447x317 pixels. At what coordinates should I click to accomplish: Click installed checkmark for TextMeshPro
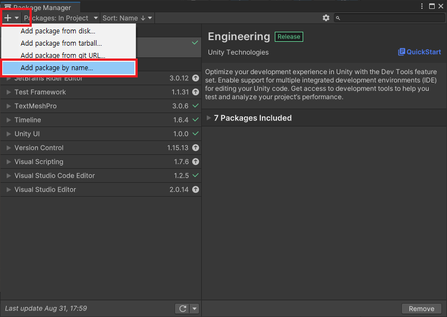[x=196, y=106]
